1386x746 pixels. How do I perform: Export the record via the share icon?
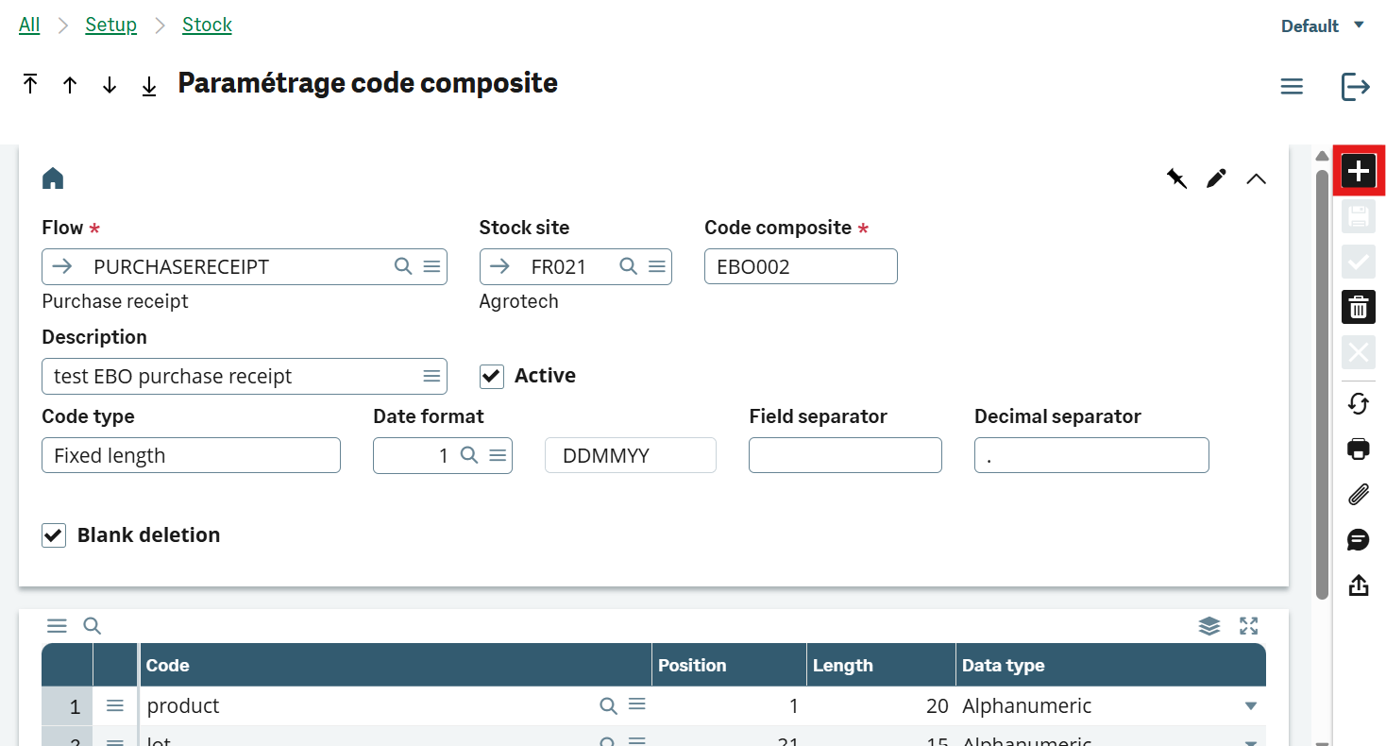click(x=1358, y=585)
